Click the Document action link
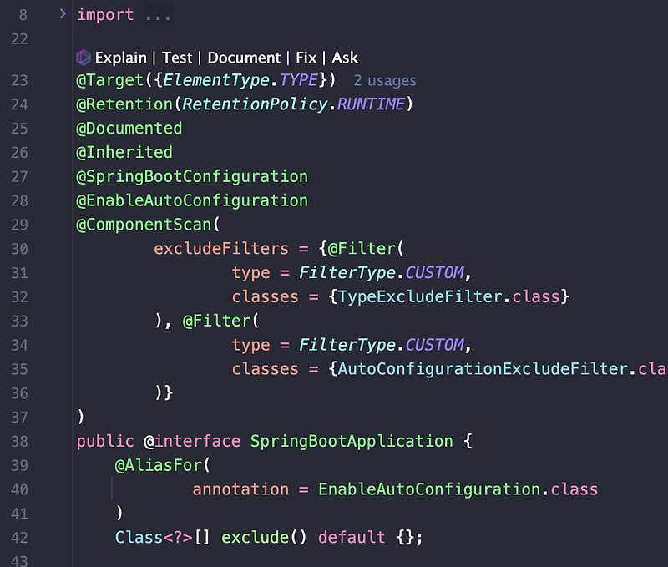 (244, 58)
